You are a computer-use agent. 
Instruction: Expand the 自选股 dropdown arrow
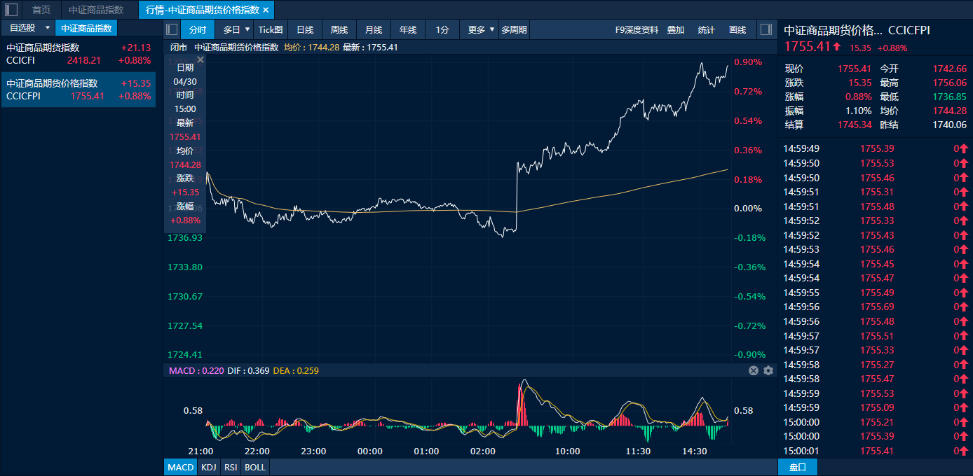pos(48,28)
